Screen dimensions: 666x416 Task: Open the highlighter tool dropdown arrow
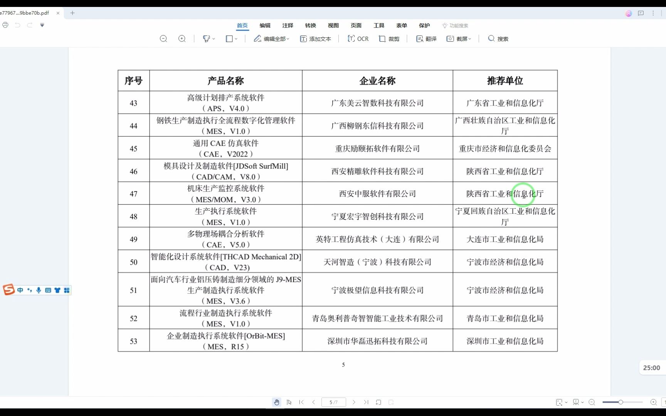[x=214, y=39]
